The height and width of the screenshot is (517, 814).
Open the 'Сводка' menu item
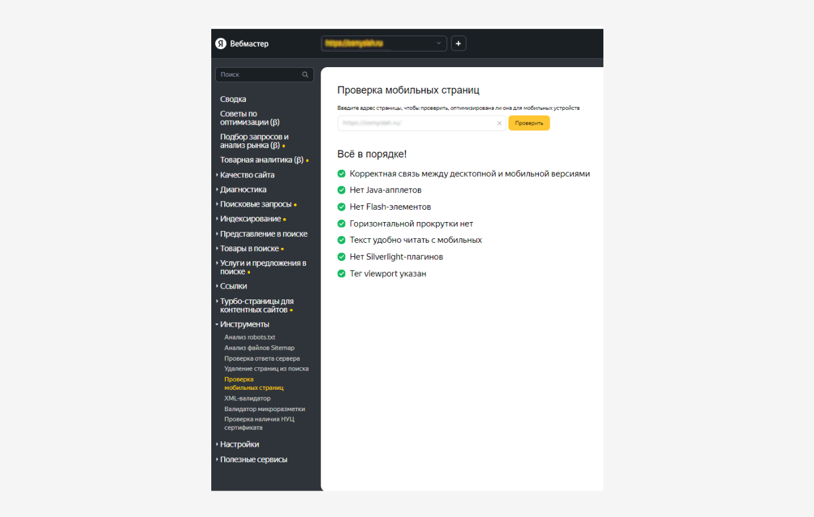coord(233,99)
